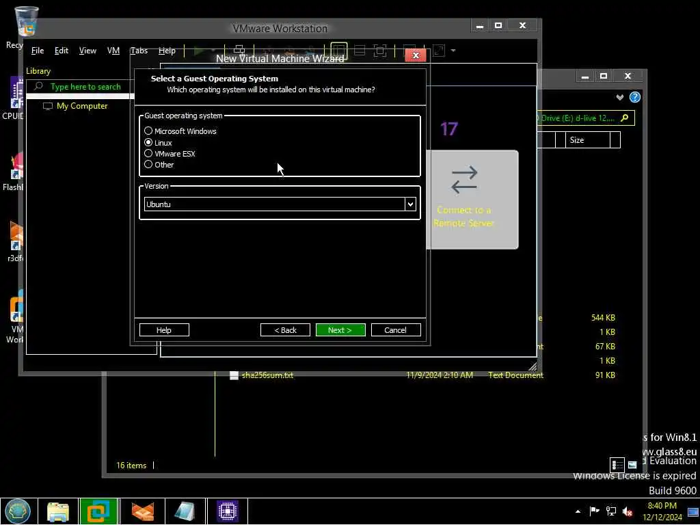This screenshot has width=700, height=525.
Task: Go back with the Back button
Action: 285,330
